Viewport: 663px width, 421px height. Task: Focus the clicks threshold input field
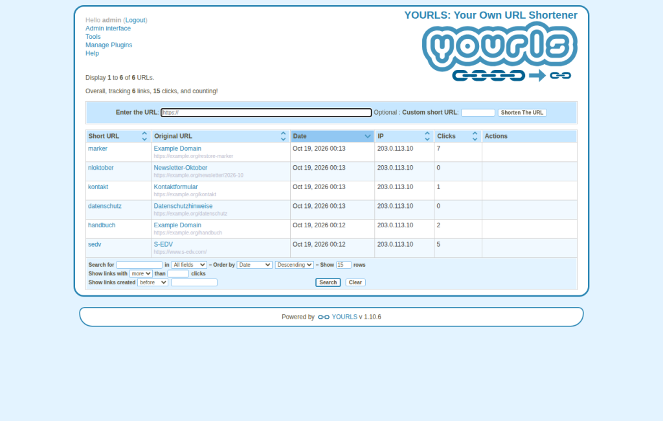178,274
